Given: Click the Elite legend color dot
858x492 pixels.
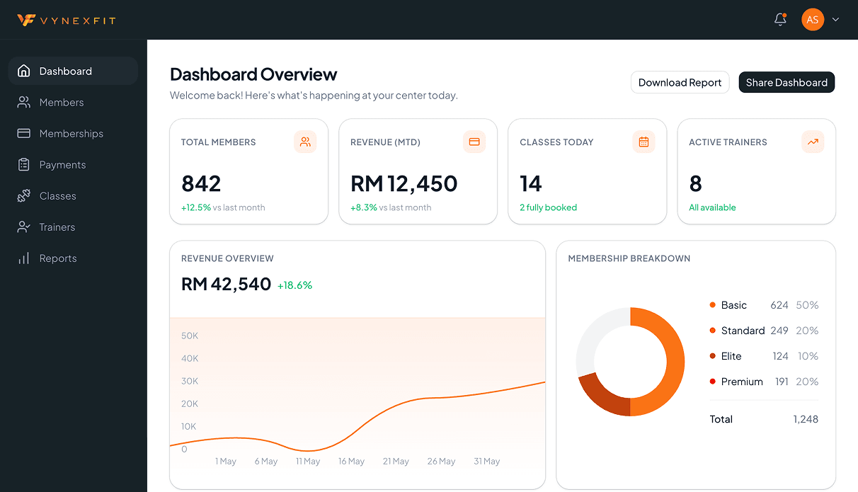Looking at the screenshot, I should [x=712, y=356].
